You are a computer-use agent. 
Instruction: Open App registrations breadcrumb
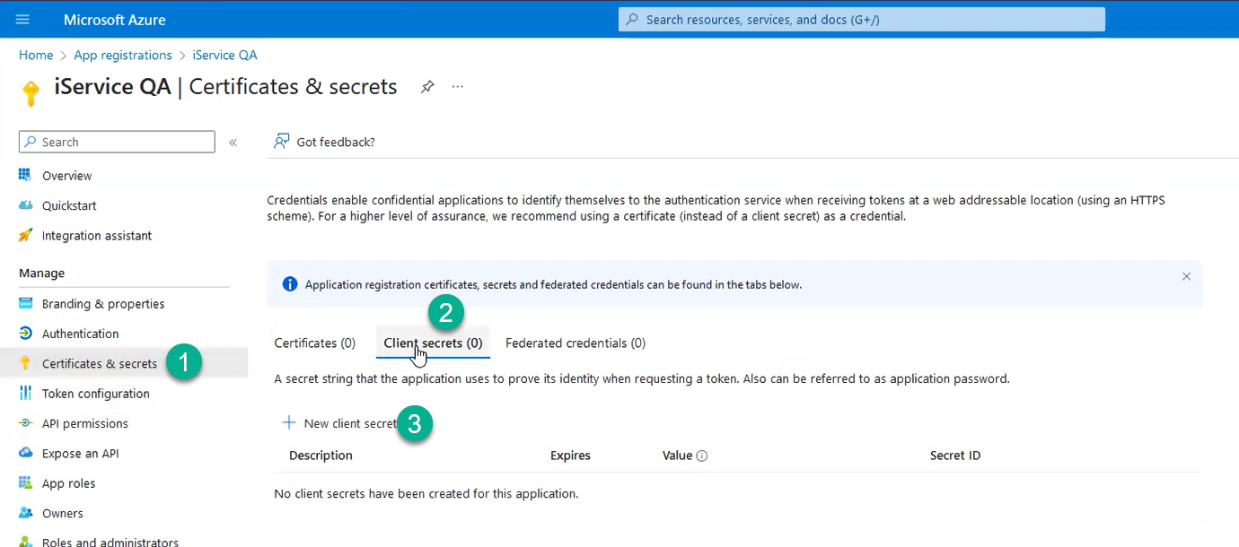(x=123, y=55)
